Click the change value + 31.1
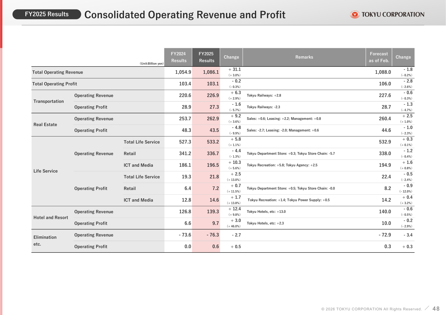446x315 pixels. (x=235, y=70)
